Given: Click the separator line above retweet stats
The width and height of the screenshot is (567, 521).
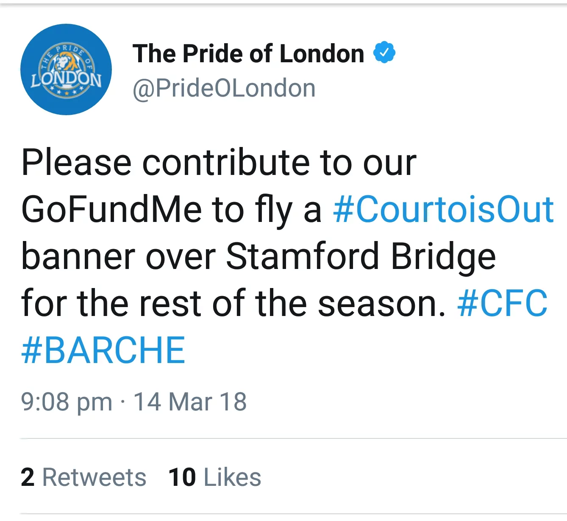Looking at the screenshot, I should click(x=283, y=437).
